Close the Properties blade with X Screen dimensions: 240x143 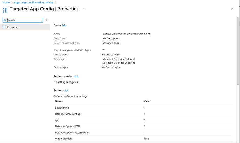tap(232, 9)
